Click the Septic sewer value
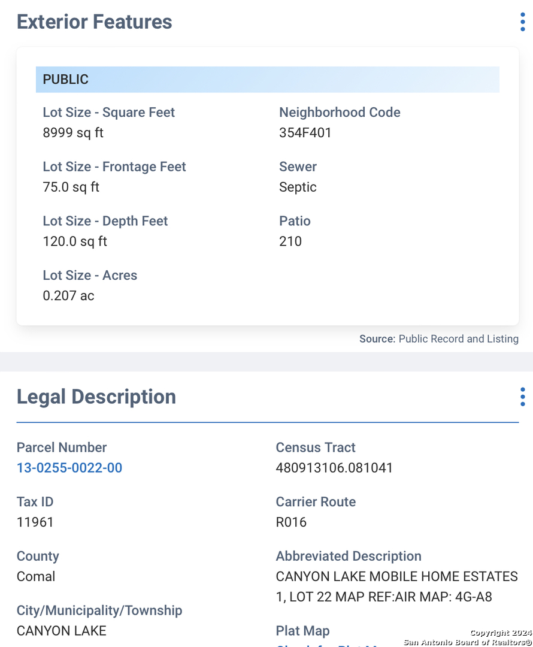The height and width of the screenshot is (647, 533). [298, 187]
